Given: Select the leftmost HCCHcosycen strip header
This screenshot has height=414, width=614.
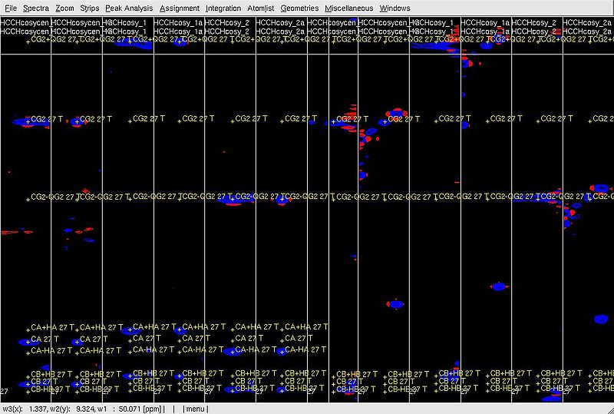Looking at the screenshot, I should [25, 23].
